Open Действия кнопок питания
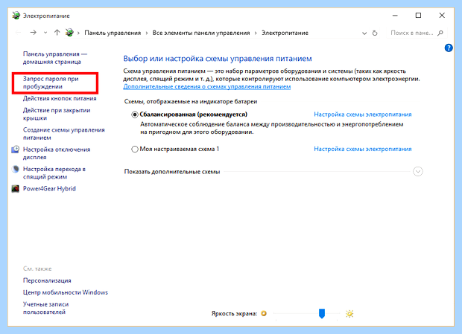 click(x=60, y=98)
